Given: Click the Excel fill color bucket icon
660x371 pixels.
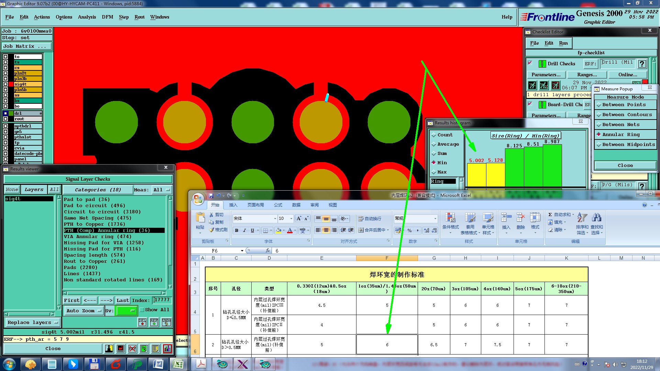Looking at the screenshot, I should pos(278,231).
